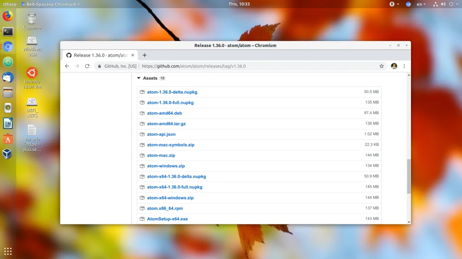Click the Assets count badge 18
The width and height of the screenshot is (462, 259).
coord(162,78)
